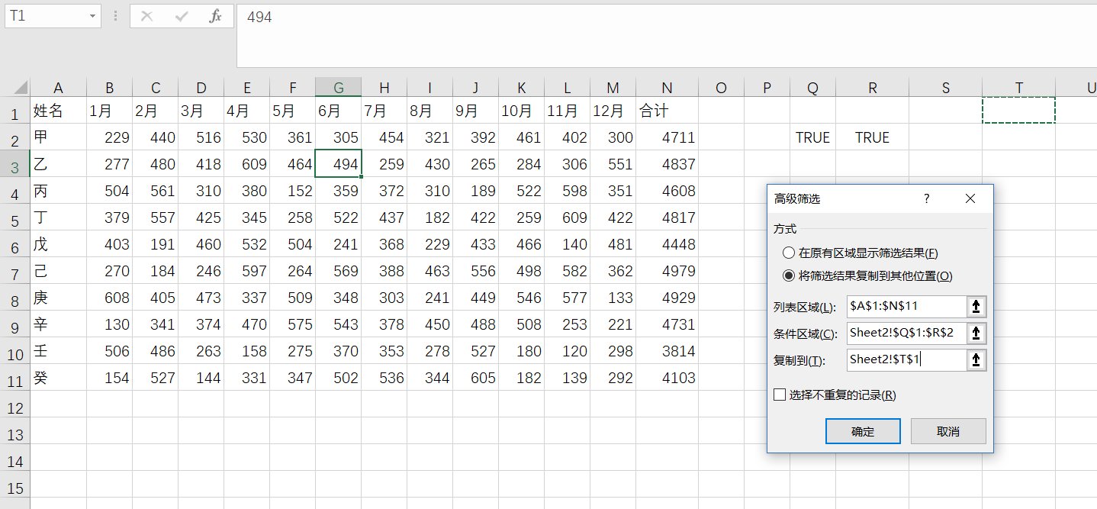The image size is (1097, 509).
Task: Click Copy to range selector arrow icon
Action: (976, 360)
